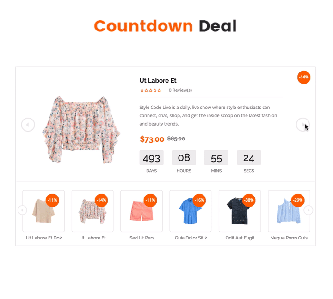Click the thumbnail carousel right arrow

coord(308,210)
